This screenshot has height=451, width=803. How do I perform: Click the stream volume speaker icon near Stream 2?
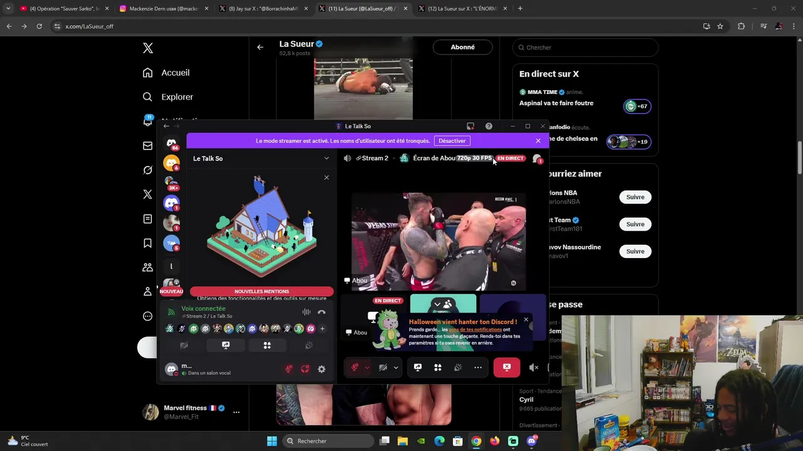coord(348,158)
